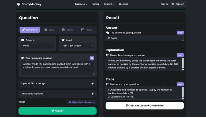206x118 pixels.
Task: Copy the explanation text
Action: 180,55
